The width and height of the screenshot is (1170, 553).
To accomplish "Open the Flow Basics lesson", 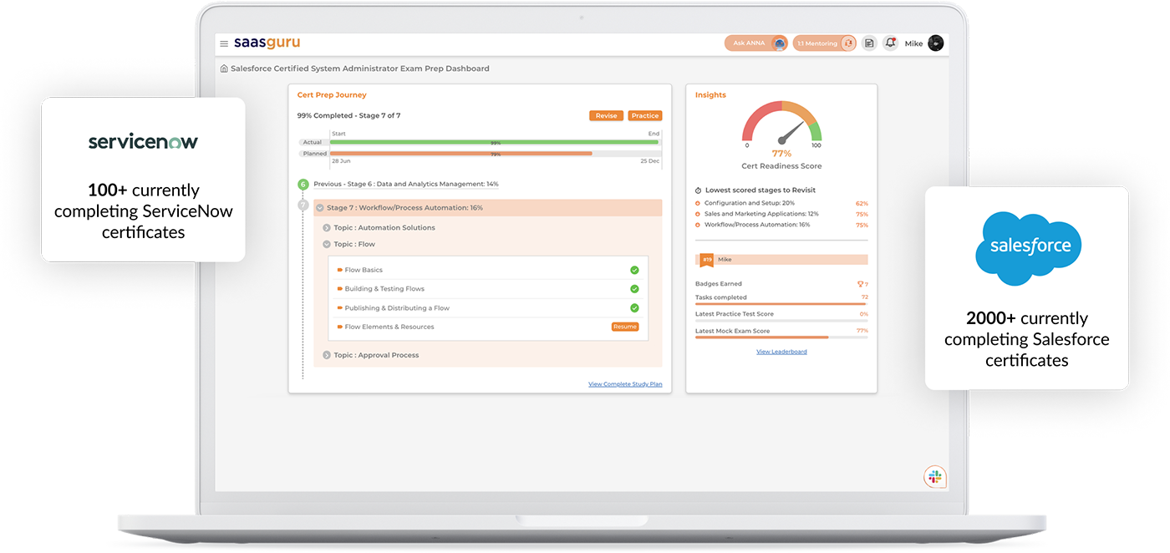I will click(x=364, y=271).
